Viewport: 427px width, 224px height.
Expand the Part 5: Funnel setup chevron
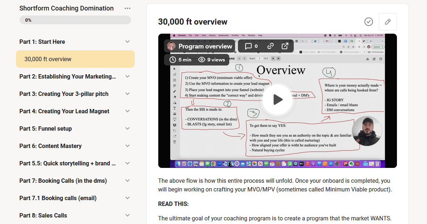[x=127, y=128]
